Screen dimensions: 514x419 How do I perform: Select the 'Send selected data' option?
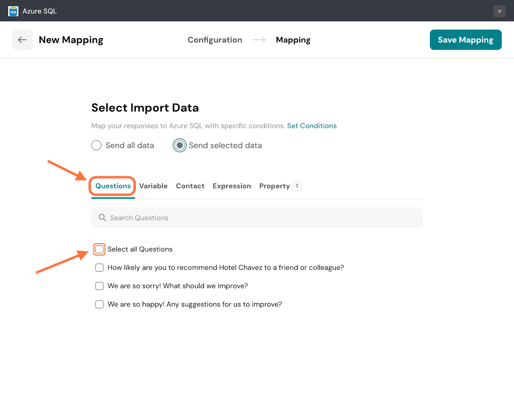[180, 145]
